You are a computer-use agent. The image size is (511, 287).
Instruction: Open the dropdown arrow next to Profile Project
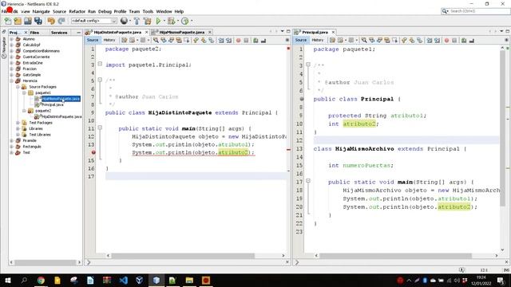click(192, 22)
